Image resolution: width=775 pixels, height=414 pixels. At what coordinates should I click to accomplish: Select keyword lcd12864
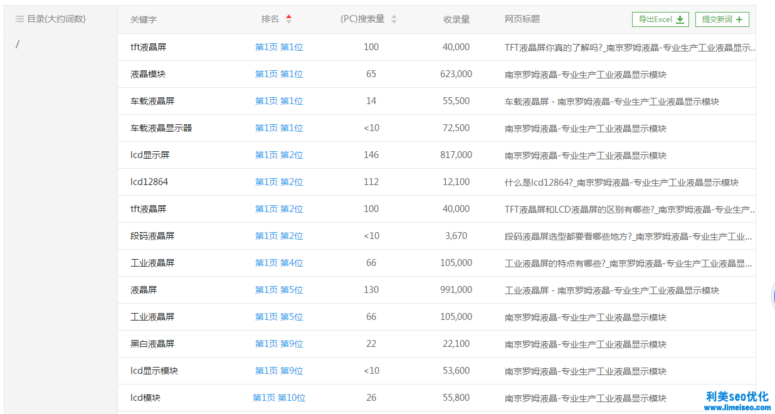pos(149,182)
